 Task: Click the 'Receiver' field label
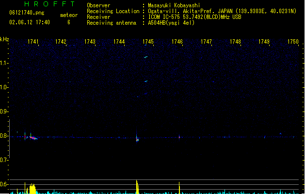click(x=98, y=17)
